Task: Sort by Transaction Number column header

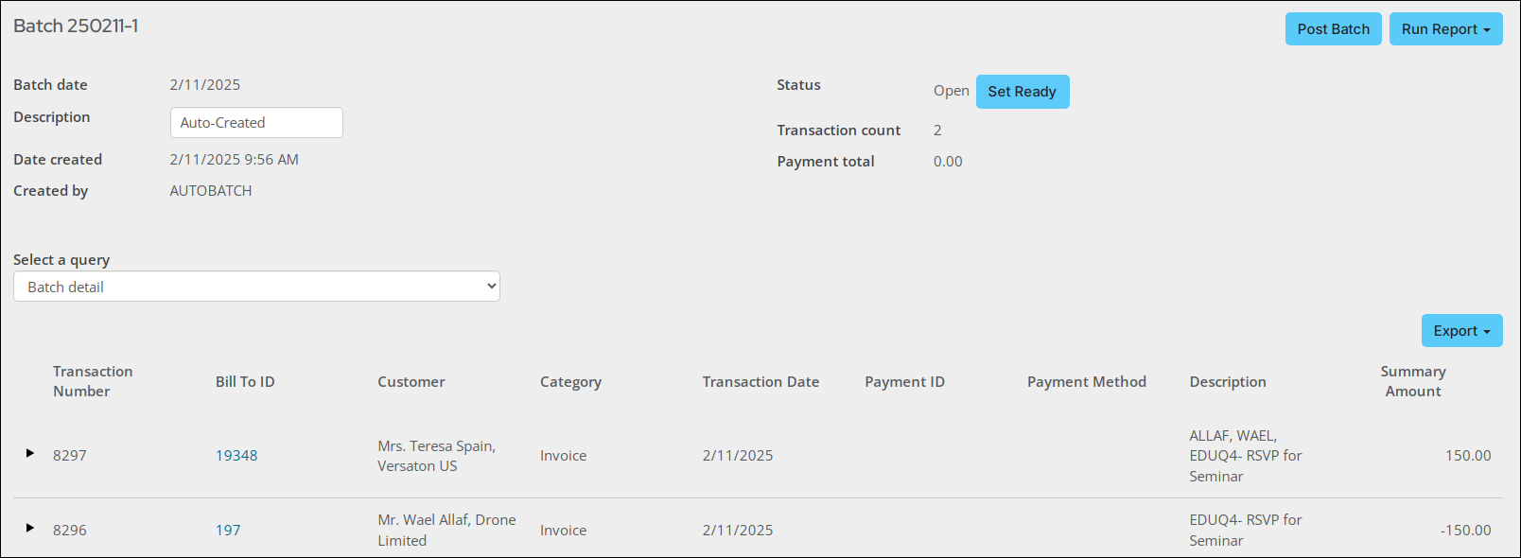Action: coord(93,381)
